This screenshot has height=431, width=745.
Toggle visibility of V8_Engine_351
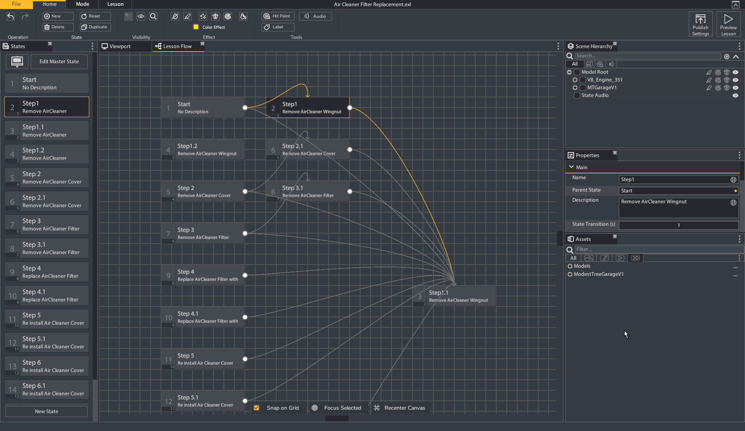pyautogui.click(x=735, y=80)
